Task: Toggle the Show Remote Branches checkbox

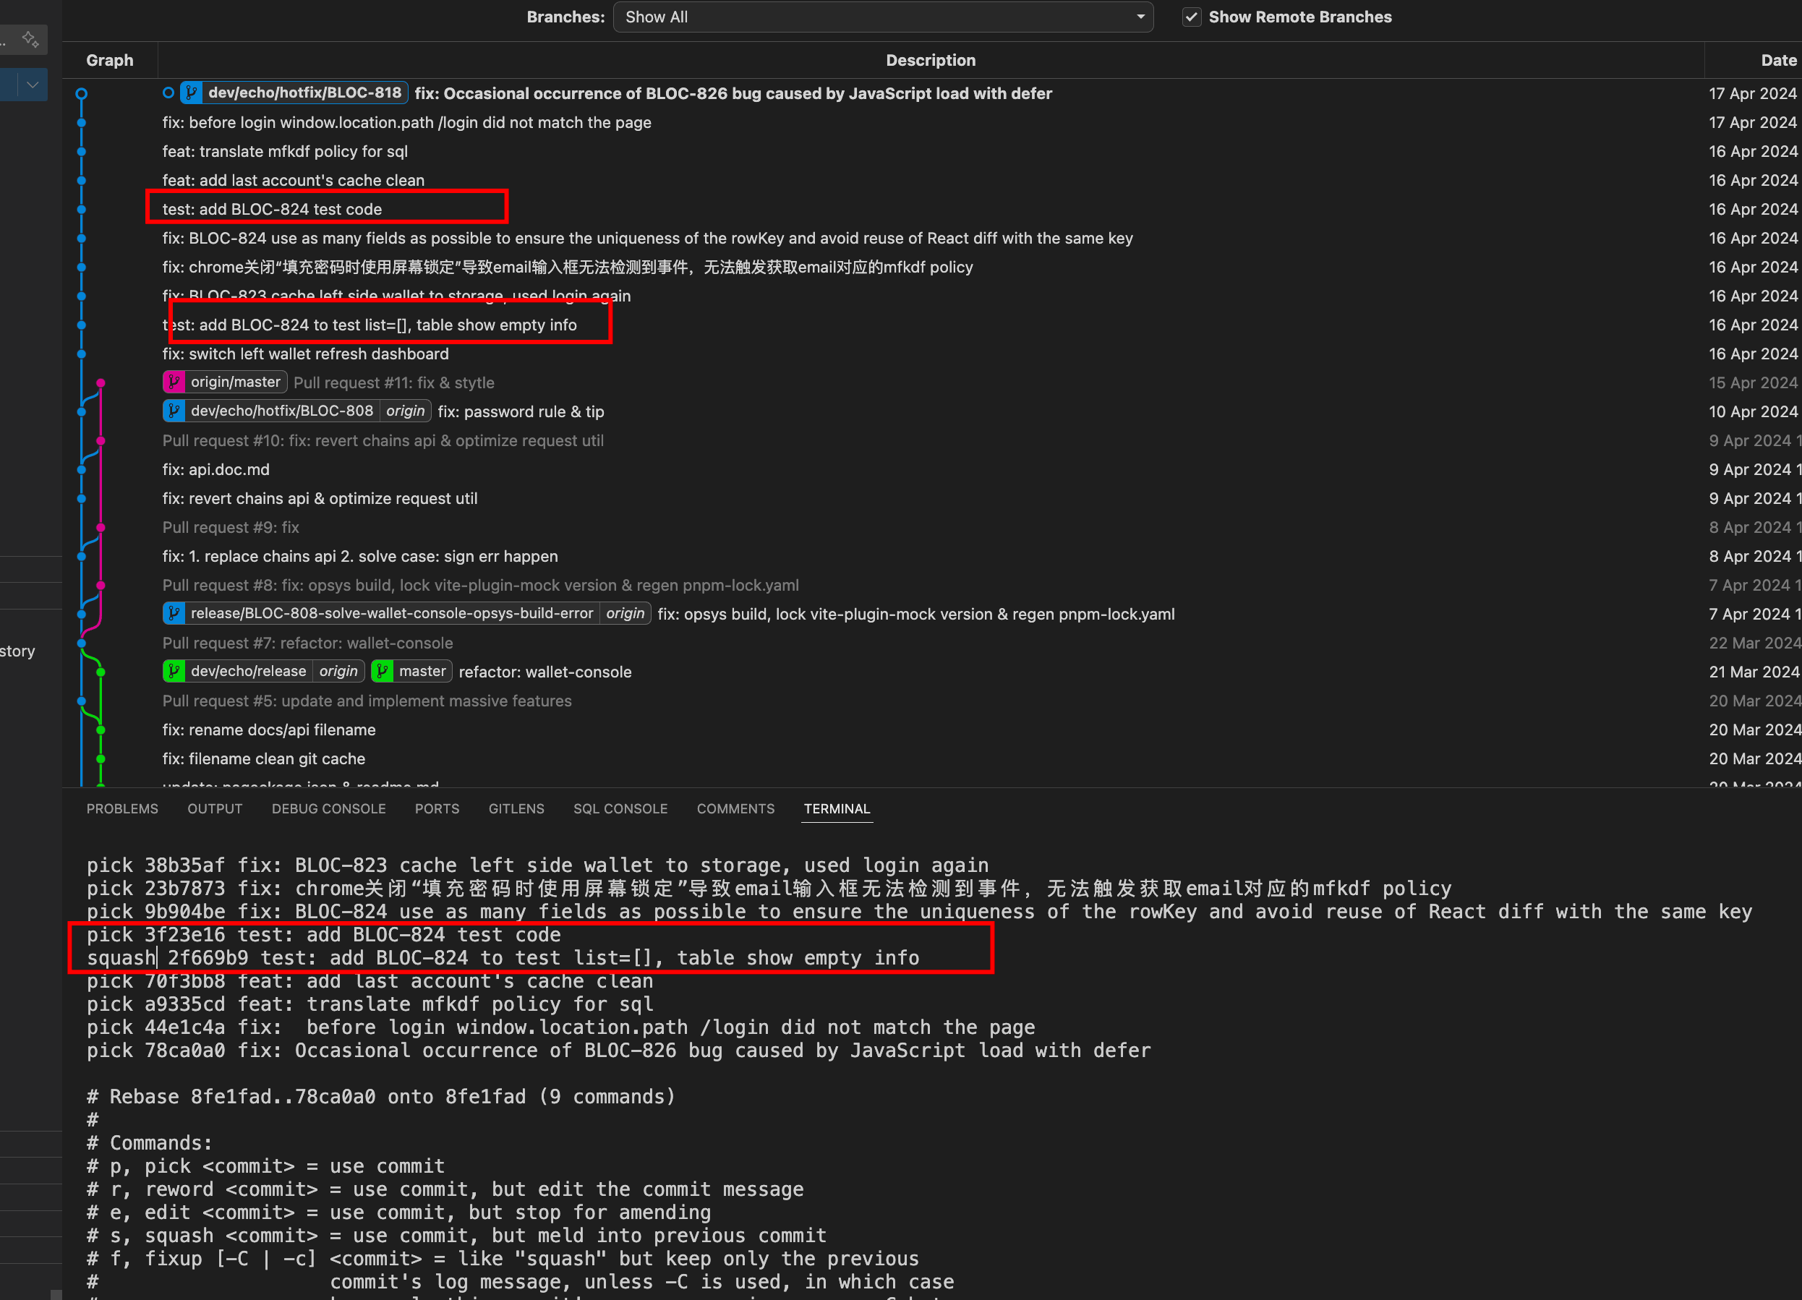Action: pos(1191,17)
